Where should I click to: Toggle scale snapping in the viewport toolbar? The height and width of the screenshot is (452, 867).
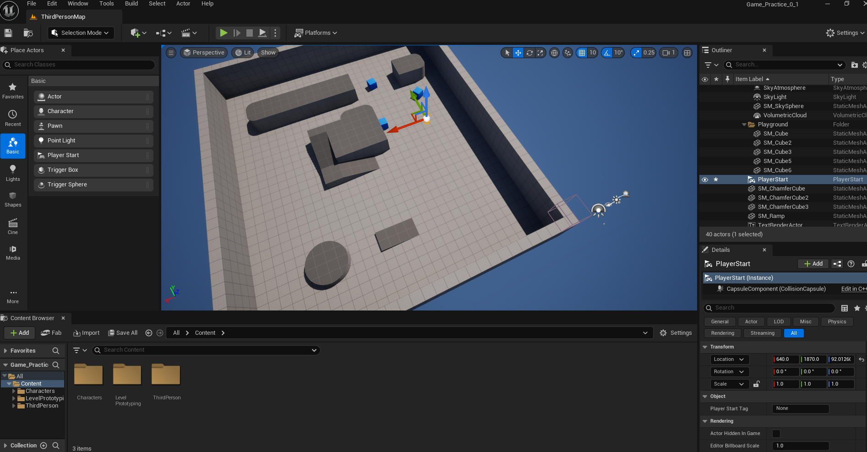pos(636,53)
